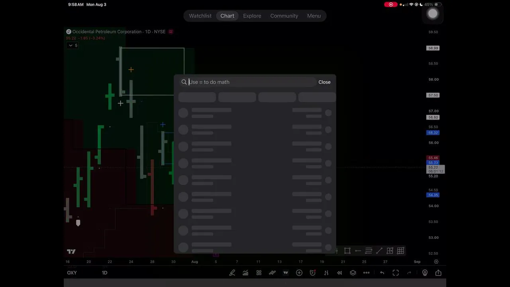
Task: Open the 1D interval selector
Action: pos(104,273)
